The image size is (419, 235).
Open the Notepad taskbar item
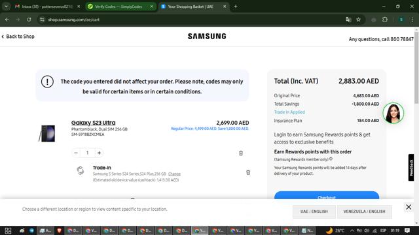pos(307,230)
